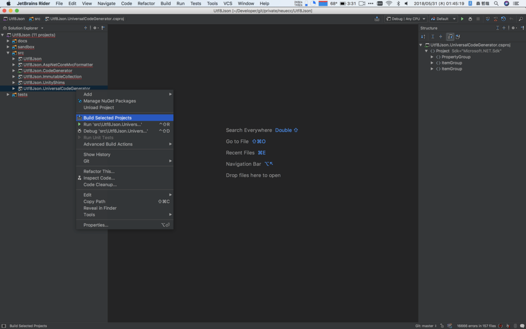
Task: Select Utf8Json.UnityShims project in tree
Action: tap(44, 83)
